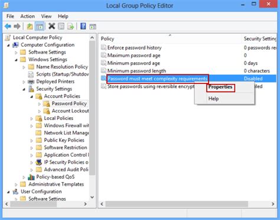Click the Policy-based QoS chart icon

point(31,177)
